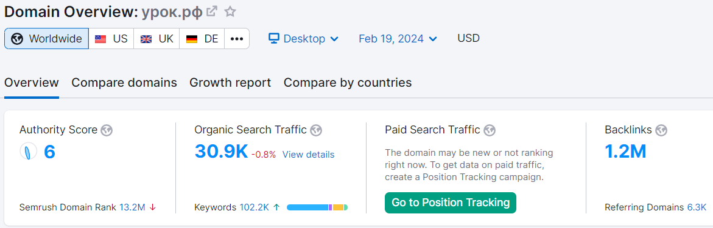The width and height of the screenshot is (713, 228).
Task: Open урок.рф via external link icon
Action: 211,12
